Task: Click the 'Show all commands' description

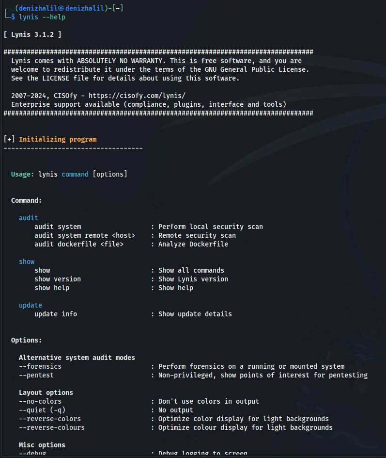Action: pyautogui.click(x=191, y=270)
